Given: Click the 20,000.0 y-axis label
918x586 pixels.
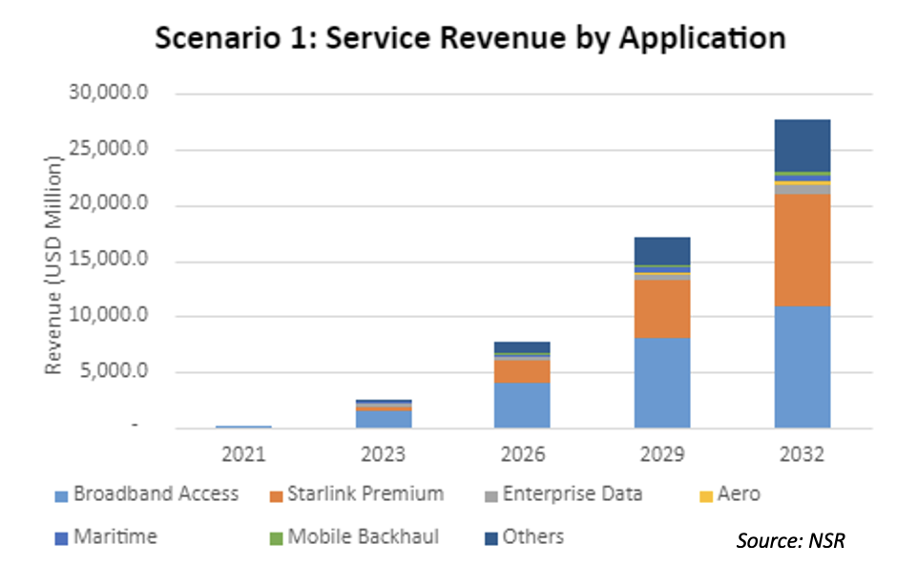Looking at the screenshot, I should 109,203.
